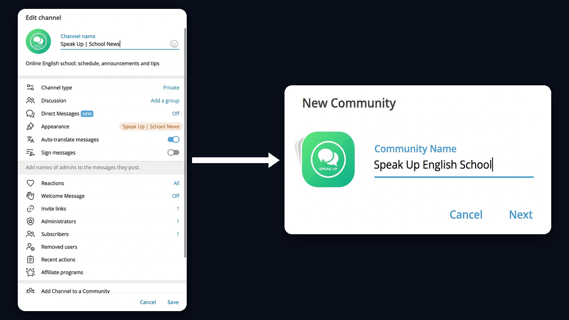
Task: Click the Direct Messages chat bubble icon
Action: coord(30,113)
